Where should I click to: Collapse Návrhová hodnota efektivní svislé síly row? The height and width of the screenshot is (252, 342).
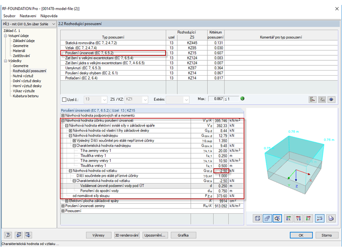click(x=67, y=126)
